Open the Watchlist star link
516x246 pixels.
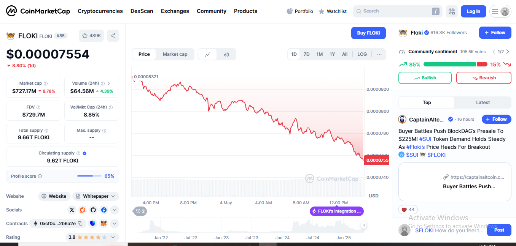coord(332,11)
